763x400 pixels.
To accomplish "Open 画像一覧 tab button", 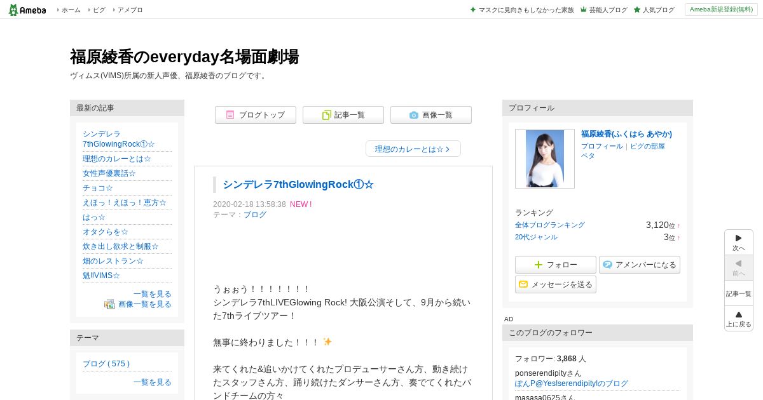I will (431, 115).
